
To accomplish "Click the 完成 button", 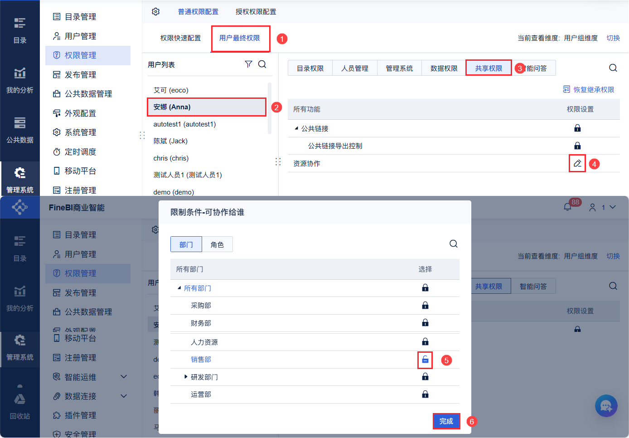I will (446, 421).
